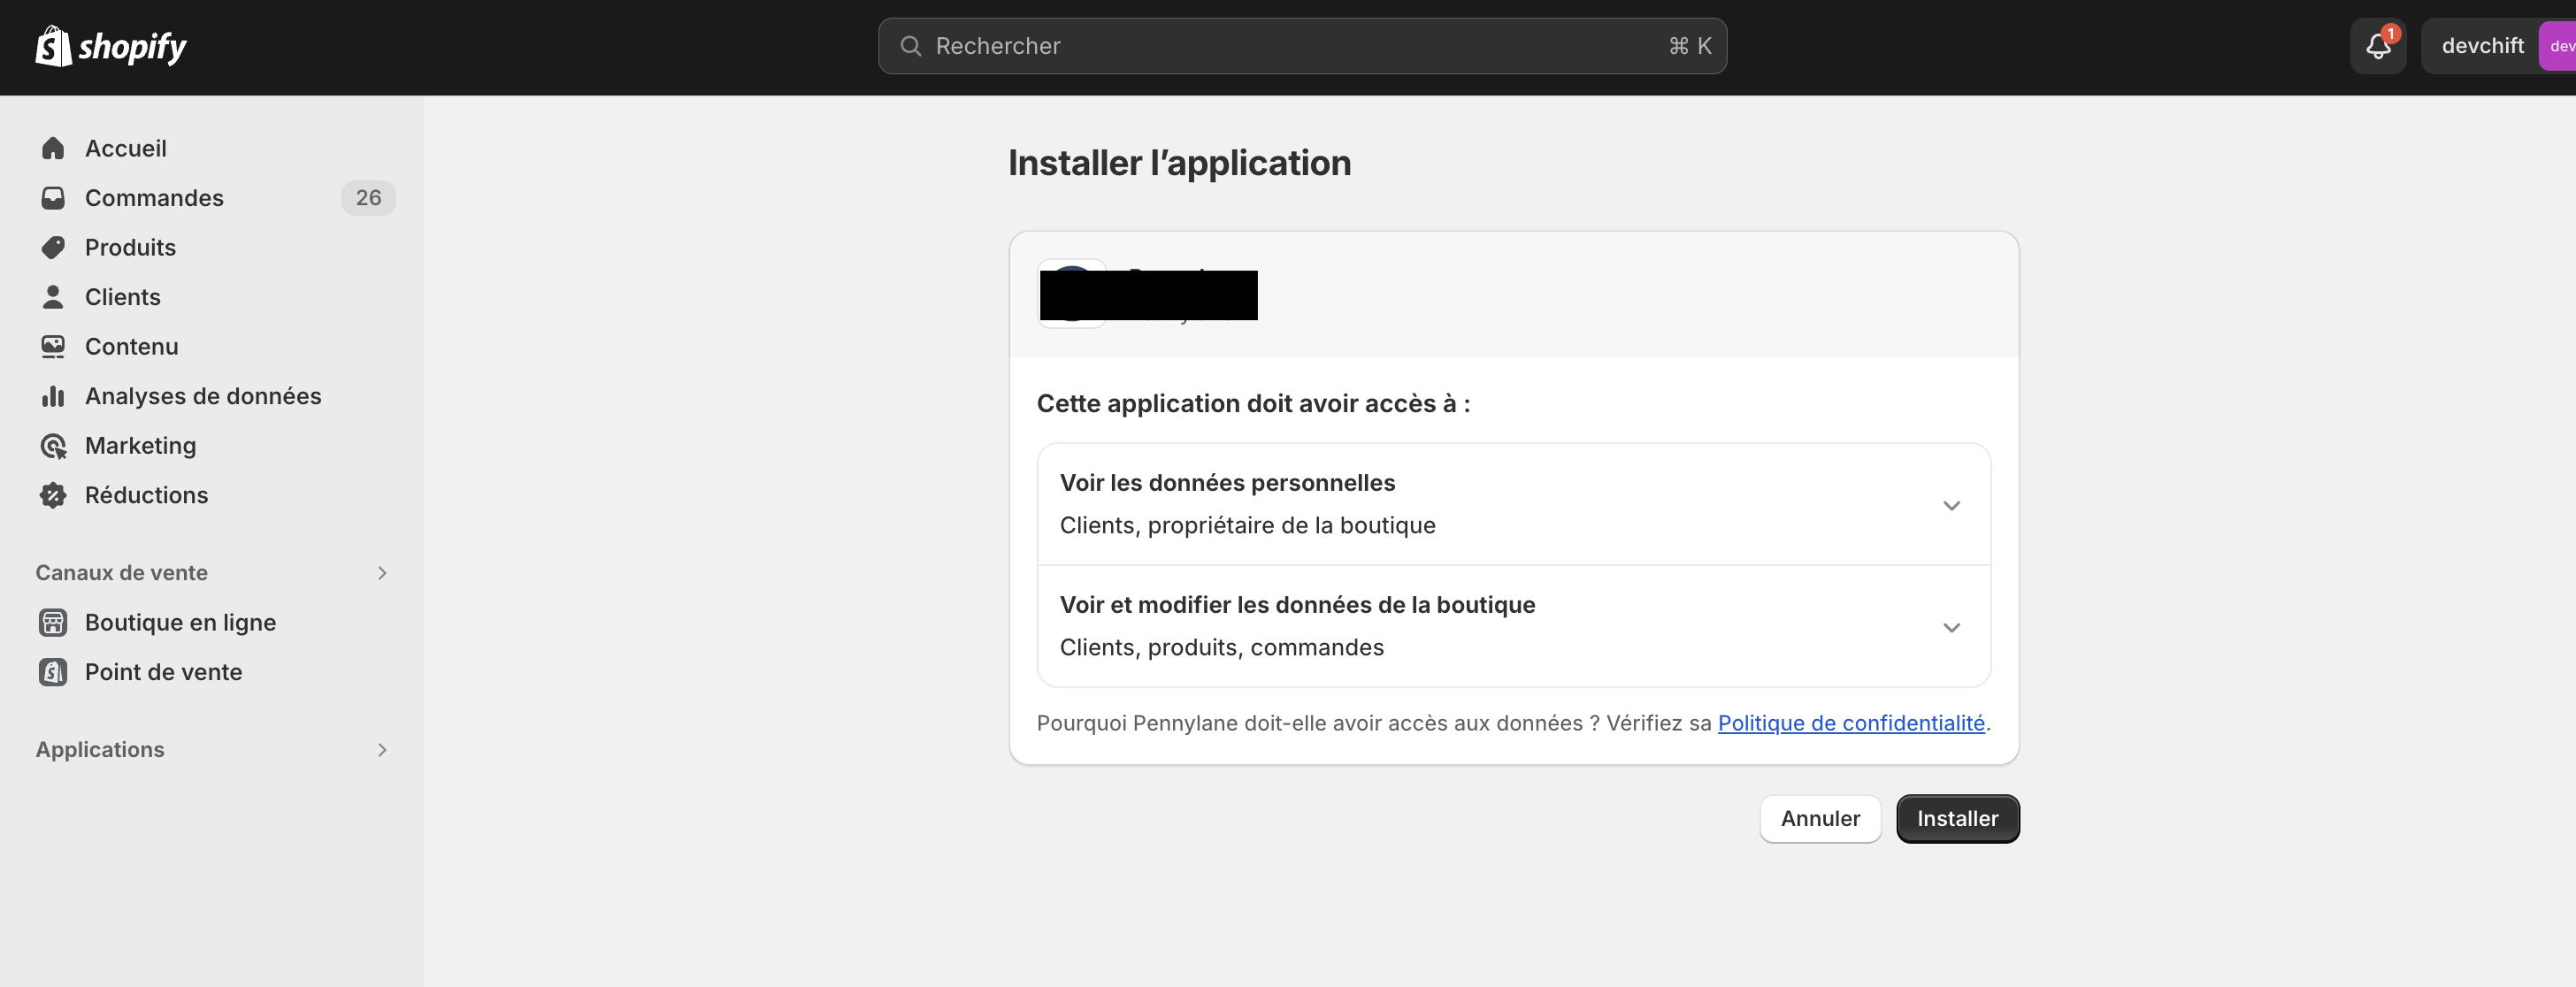Click the Installer button
Viewport: 2576px width, 987px height.
1957,819
